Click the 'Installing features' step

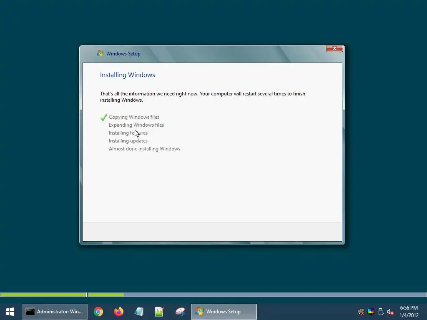point(128,133)
